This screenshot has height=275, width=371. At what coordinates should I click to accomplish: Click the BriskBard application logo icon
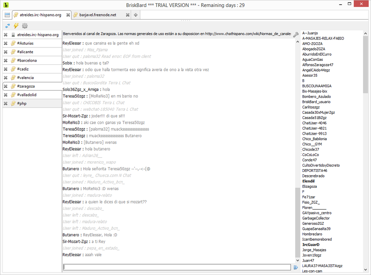6,5
